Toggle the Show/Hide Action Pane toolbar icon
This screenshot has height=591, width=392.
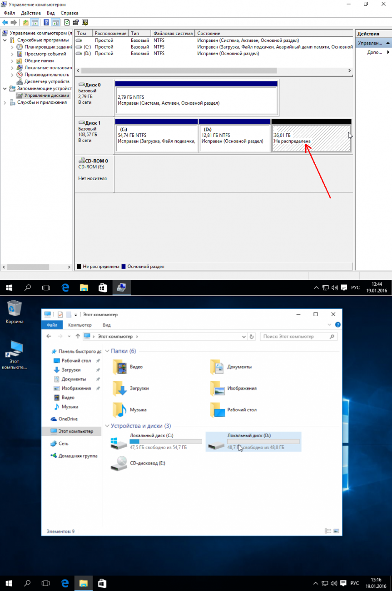click(55, 22)
